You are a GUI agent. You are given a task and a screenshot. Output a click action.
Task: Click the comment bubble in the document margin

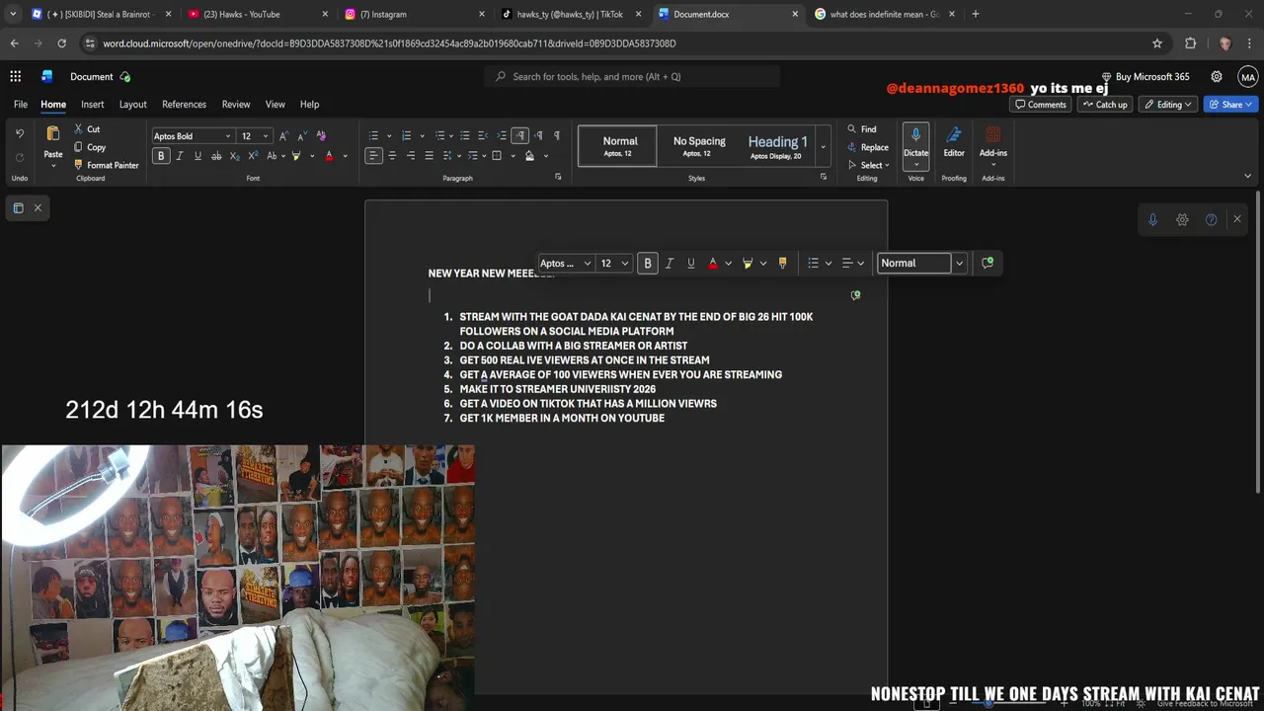pyautogui.click(x=855, y=295)
